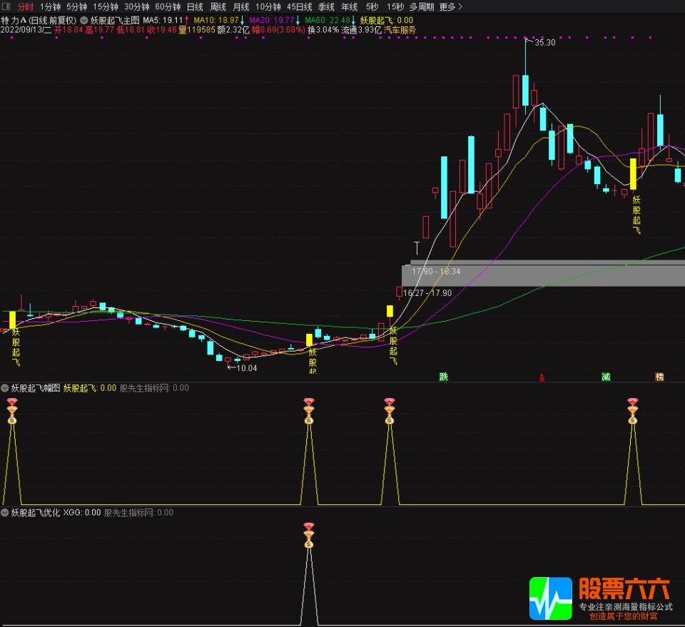The height and width of the screenshot is (627, 685).
Task: Select the 60分钟 period tab
Action: point(166,6)
